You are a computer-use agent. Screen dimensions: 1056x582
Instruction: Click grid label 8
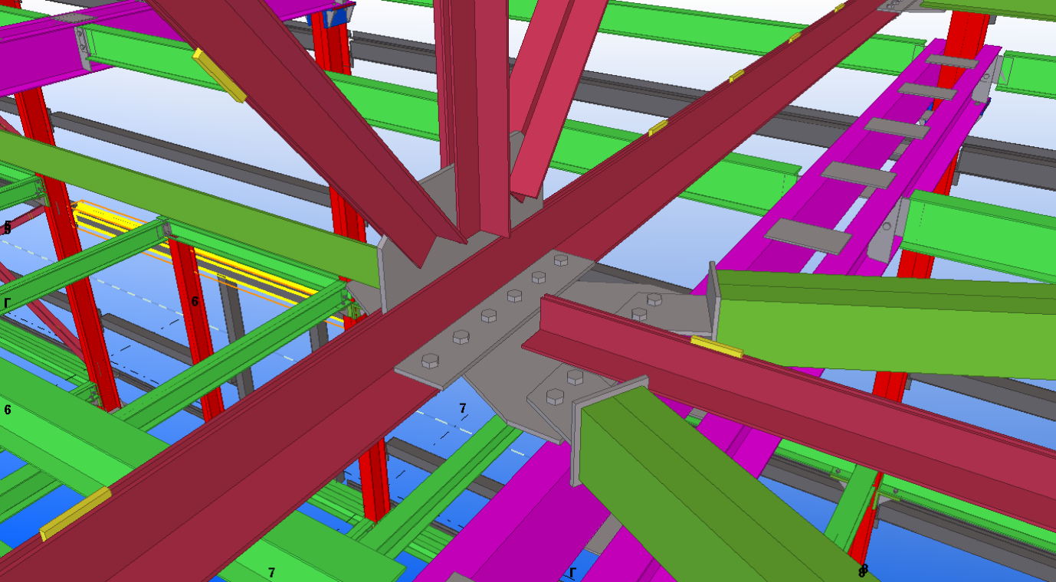click(x=862, y=572)
